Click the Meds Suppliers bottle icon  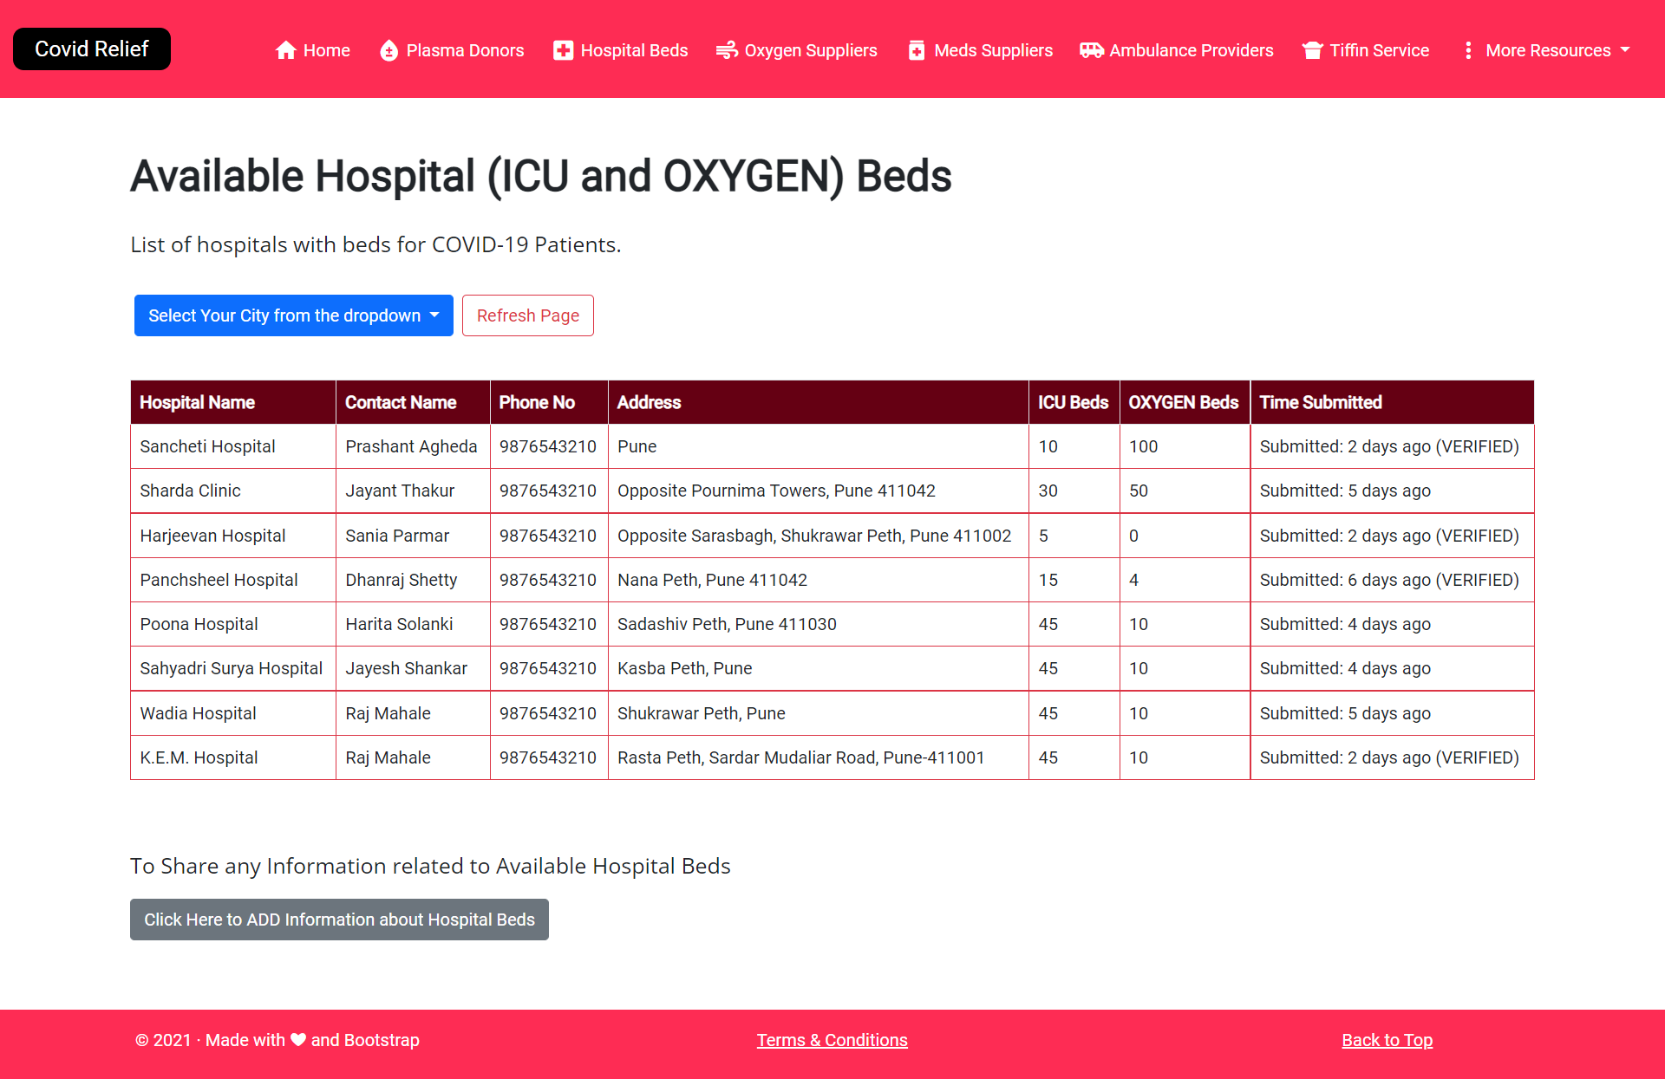(x=917, y=50)
